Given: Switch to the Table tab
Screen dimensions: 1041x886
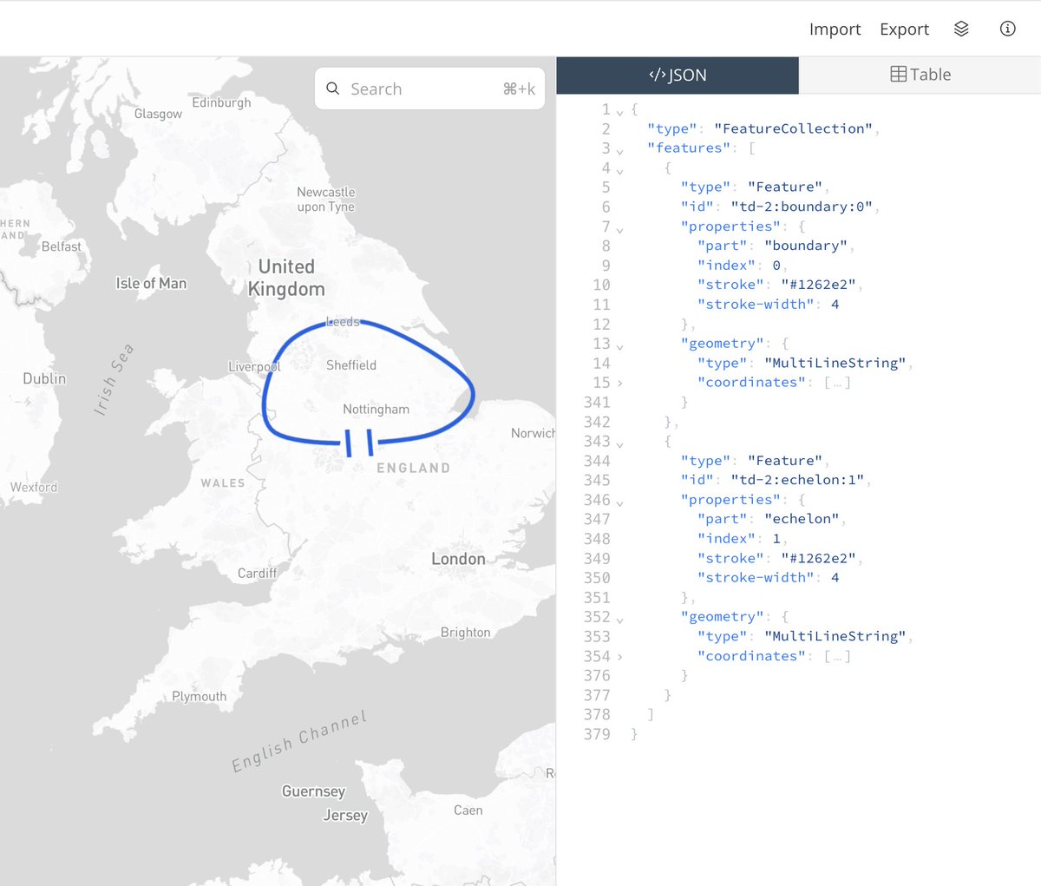Looking at the screenshot, I should pyautogui.click(x=920, y=75).
